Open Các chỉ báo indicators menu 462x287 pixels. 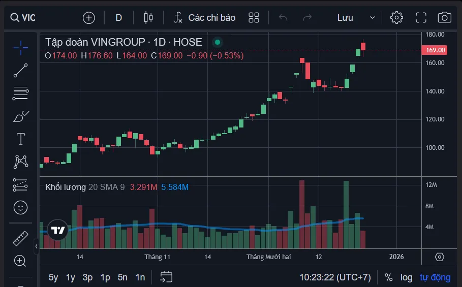204,18
